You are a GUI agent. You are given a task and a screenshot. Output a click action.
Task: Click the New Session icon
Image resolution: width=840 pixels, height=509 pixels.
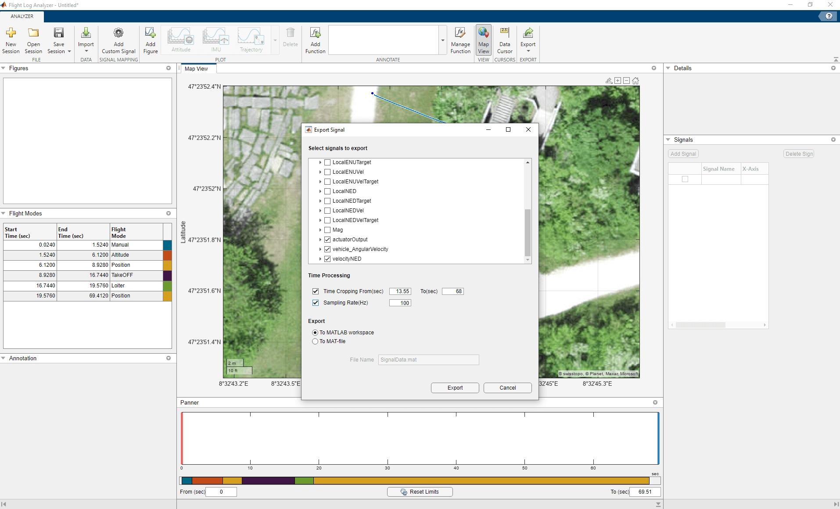tap(11, 33)
